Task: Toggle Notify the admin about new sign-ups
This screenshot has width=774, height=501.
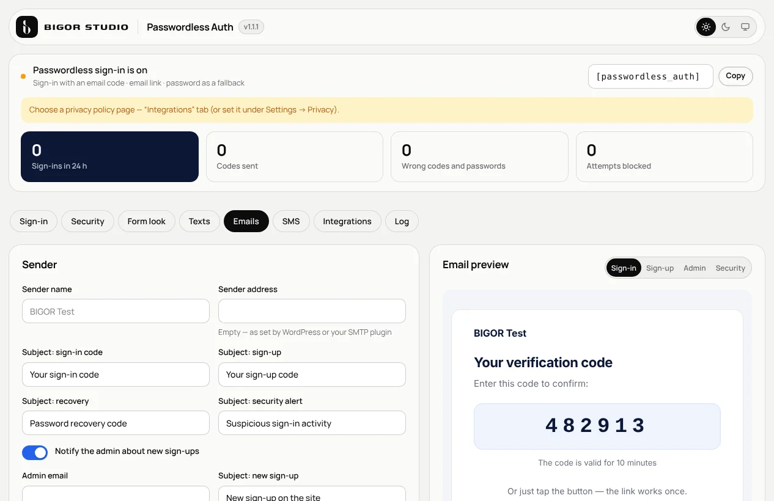Action: pyautogui.click(x=35, y=453)
